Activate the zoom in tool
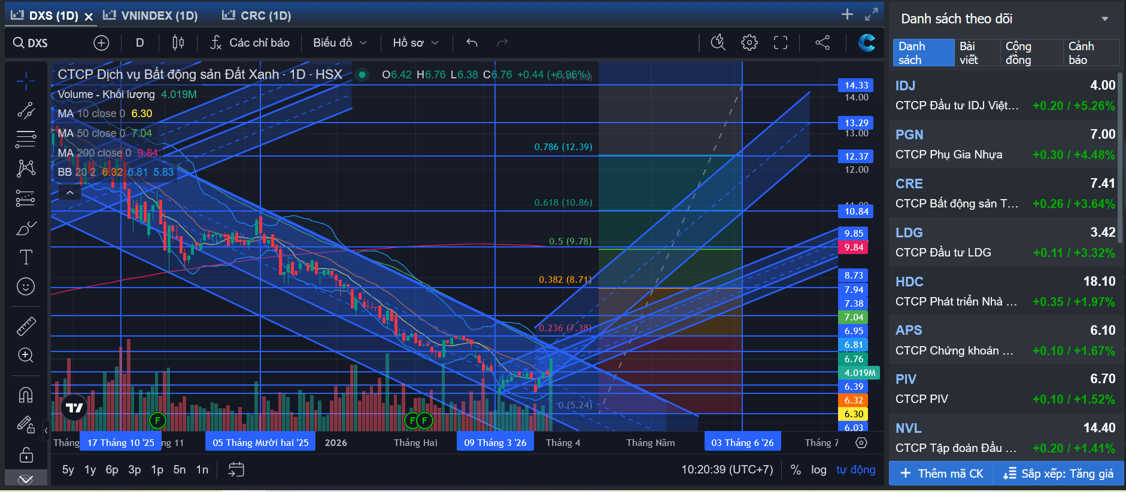 [26, 355]
